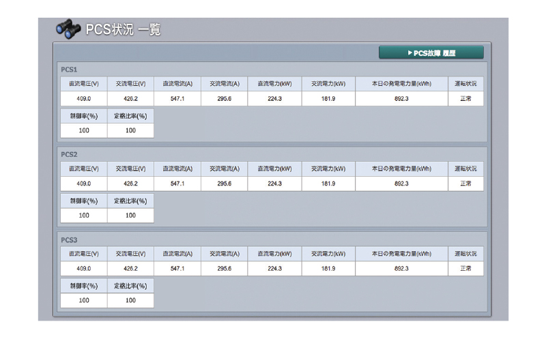Click PCS3 直流電流(A) column header

177,254
